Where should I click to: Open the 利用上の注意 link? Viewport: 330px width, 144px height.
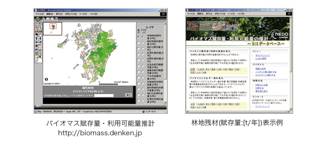pyautogui.click(x=262, y=85)
